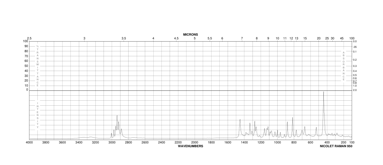Click the 4000 wavenumber tick label
The height and width of the screenshot is (165, 383).
click(29, 142)
